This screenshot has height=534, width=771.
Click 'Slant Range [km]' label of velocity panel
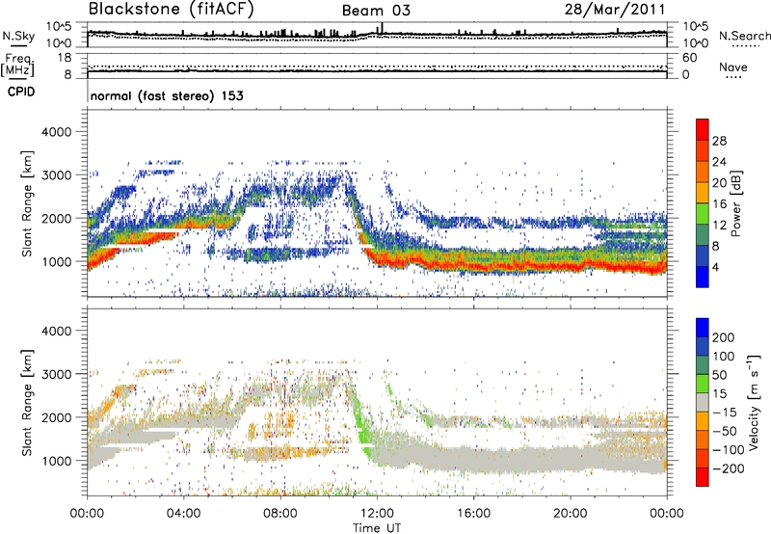pos(27,403)
